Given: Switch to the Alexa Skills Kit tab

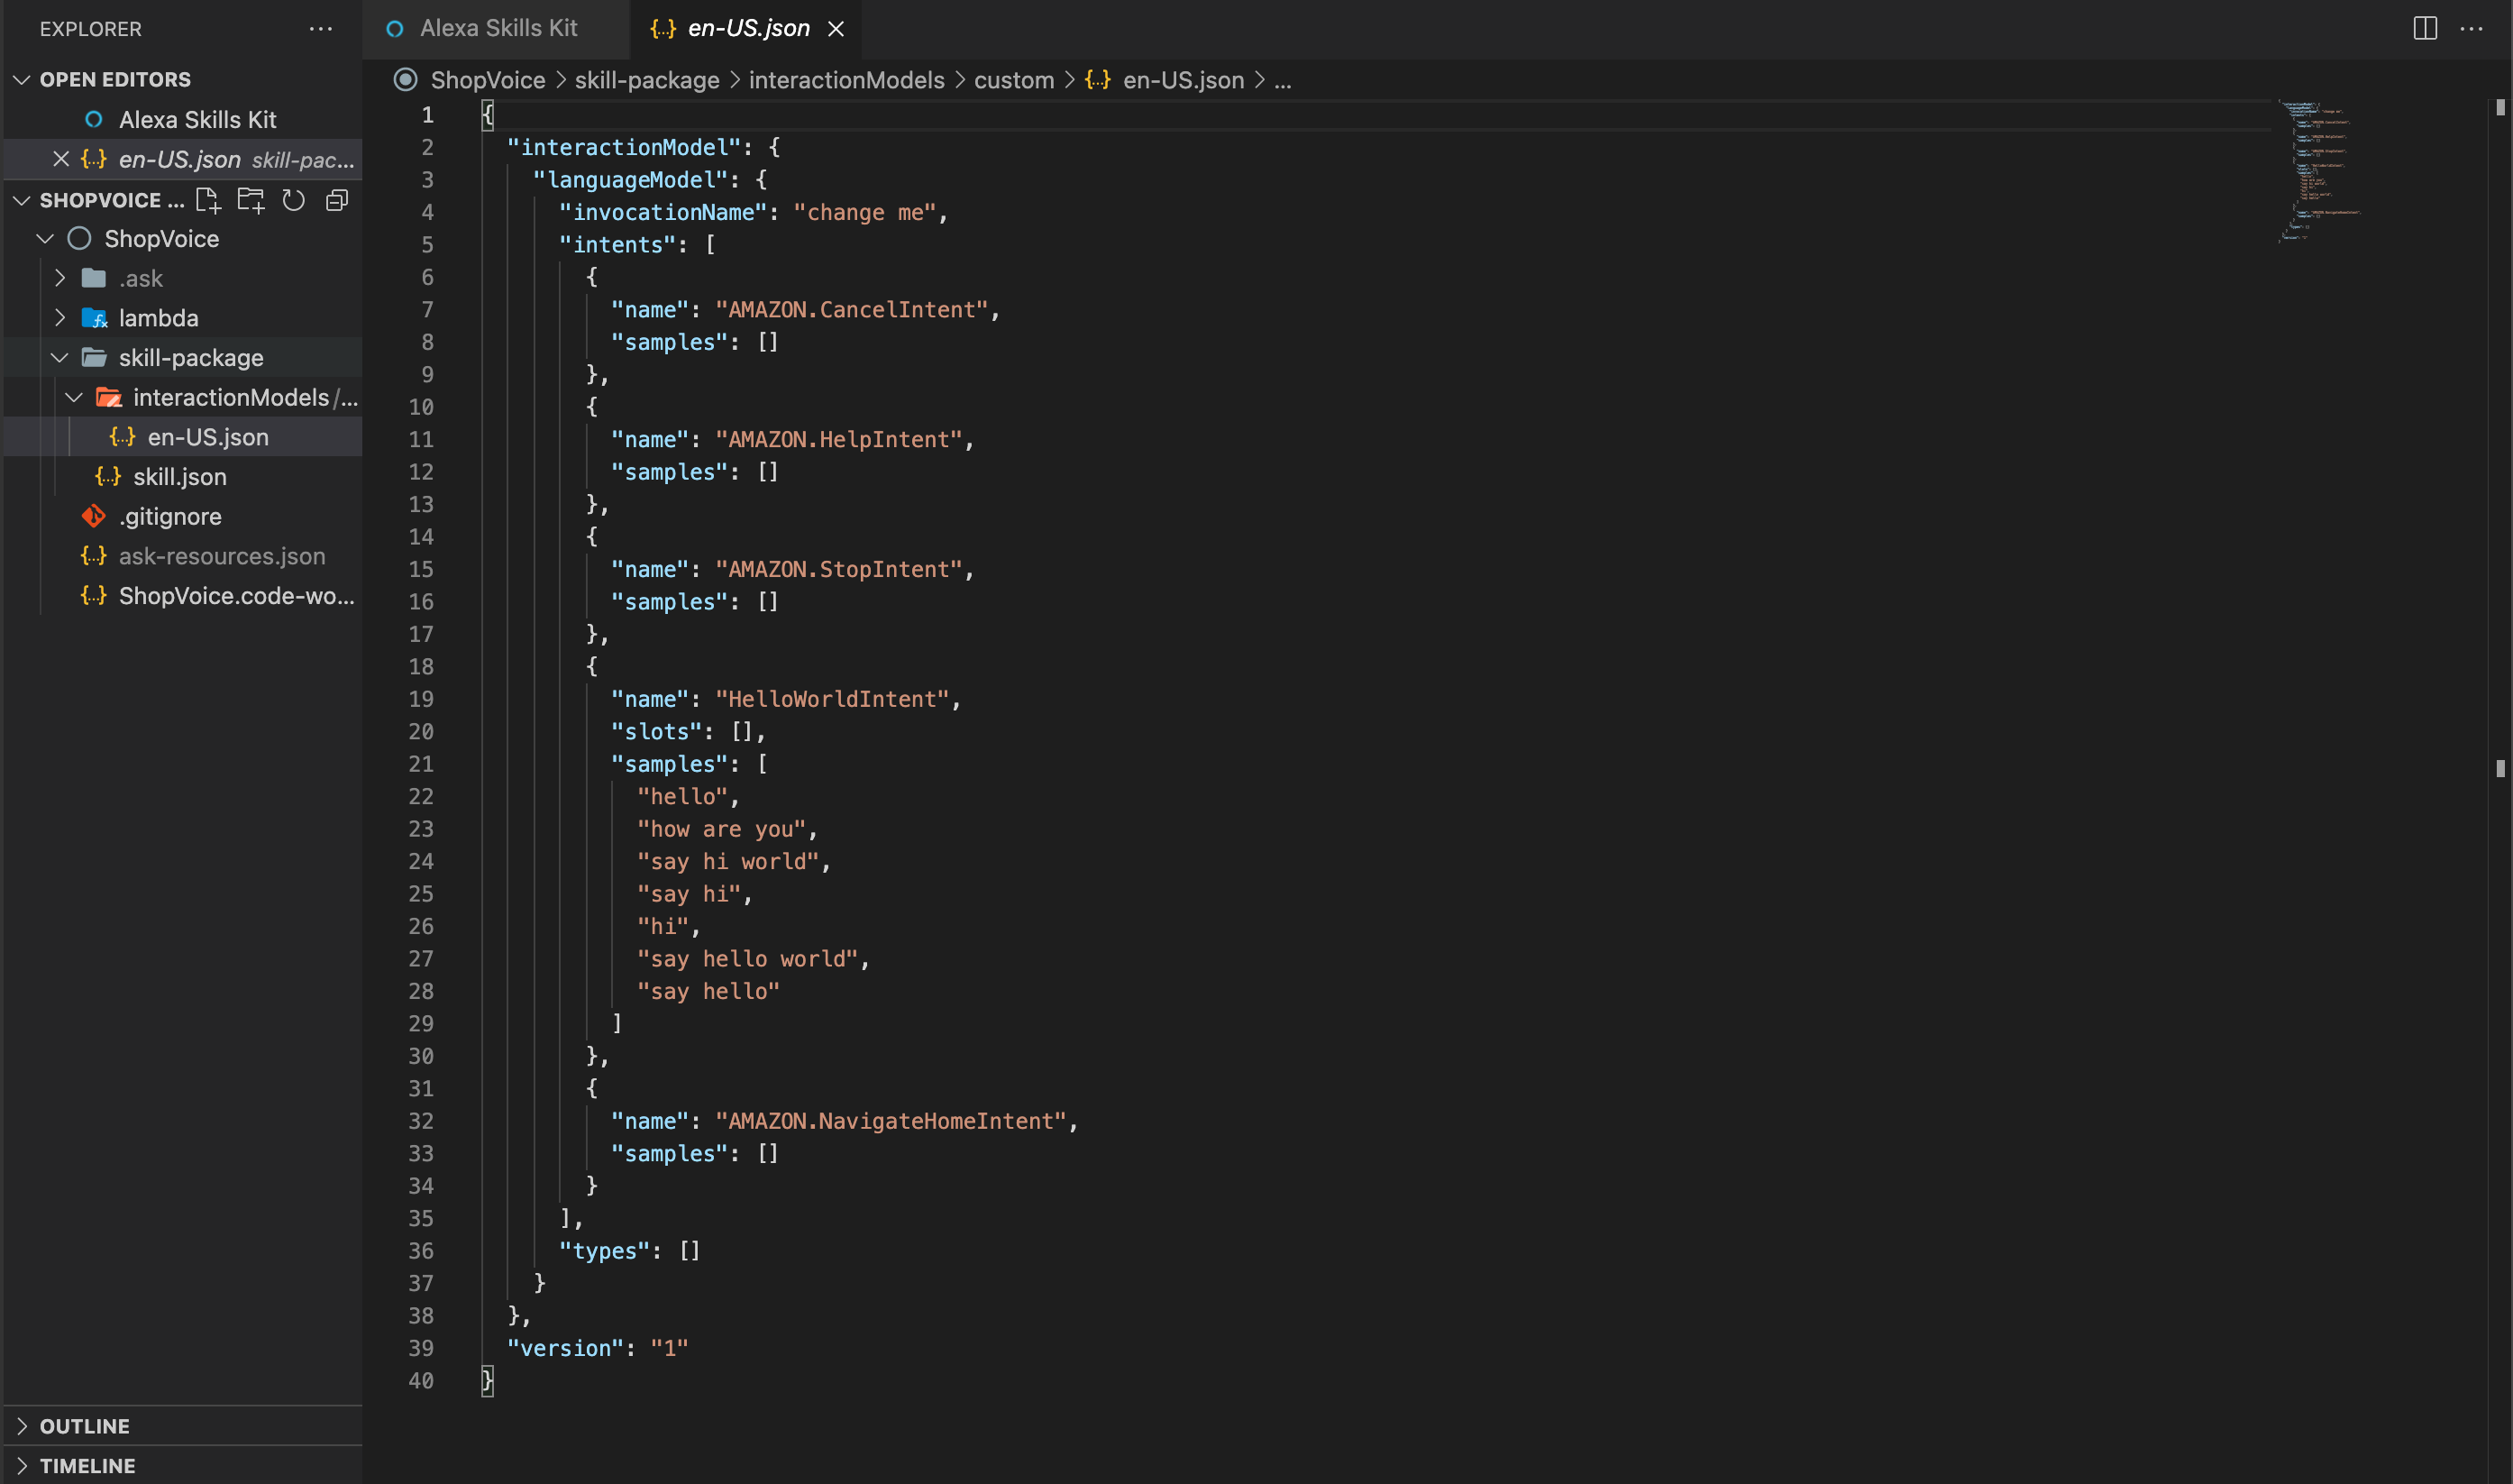Looking at the screenshot, I should tap(497, 28).
